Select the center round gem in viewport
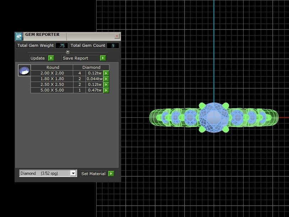The height and width of the screenshot is (217, 289). [214, 117]
